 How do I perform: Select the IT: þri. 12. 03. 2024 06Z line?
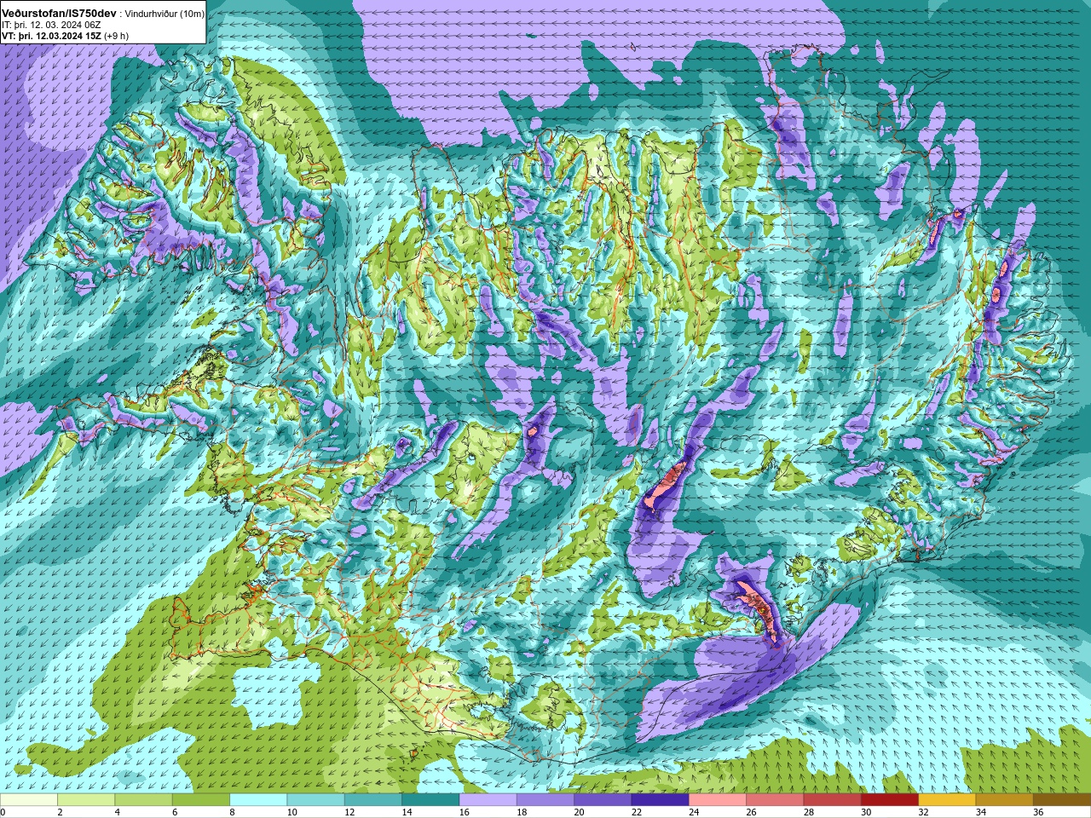pyautogui.click(x=51, y=25)
